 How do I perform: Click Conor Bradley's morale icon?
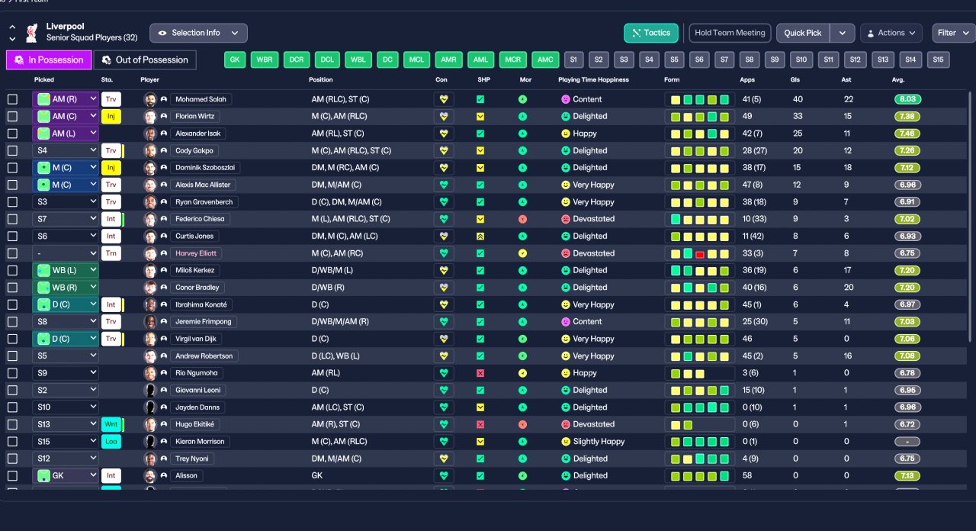(522, 288)
